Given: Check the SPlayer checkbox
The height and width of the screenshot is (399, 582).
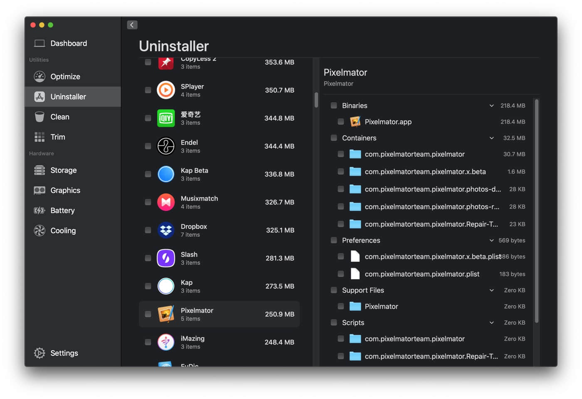Looking at the screenshot, I should tap(148, 90).
